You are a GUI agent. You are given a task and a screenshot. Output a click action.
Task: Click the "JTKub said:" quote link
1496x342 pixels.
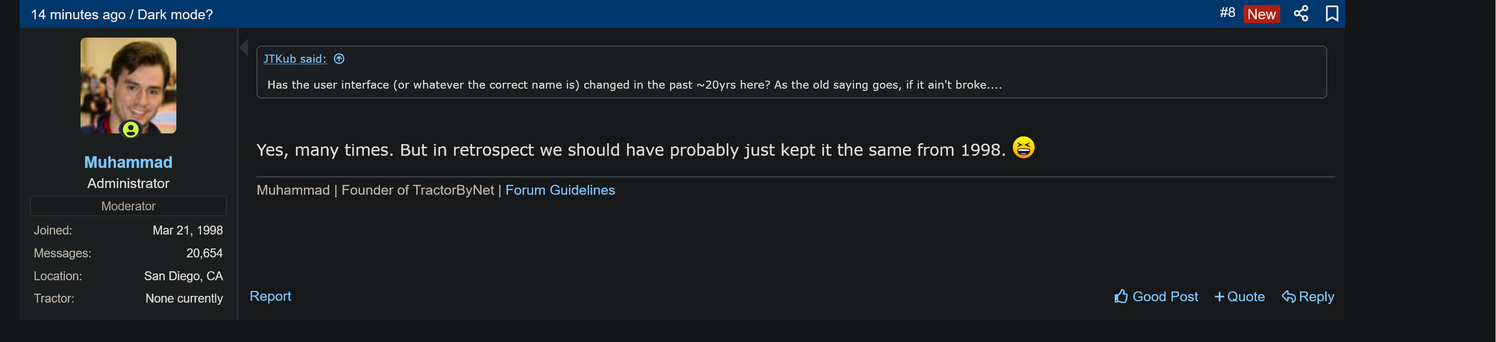[x=295, y=59]
